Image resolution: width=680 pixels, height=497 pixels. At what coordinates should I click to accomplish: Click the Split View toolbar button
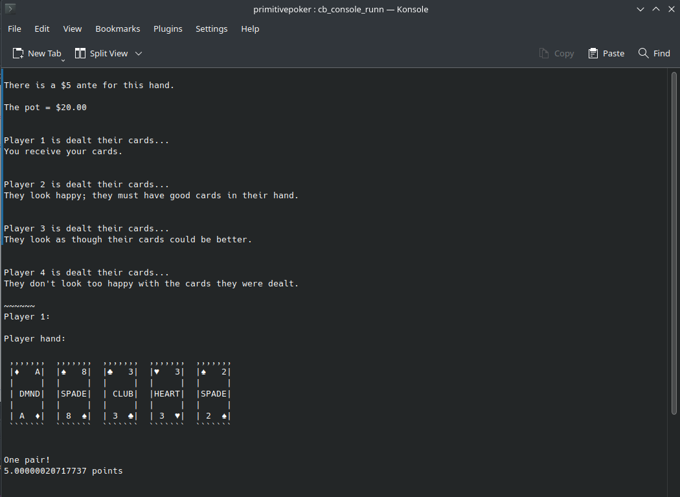click(x=102, y=53)
